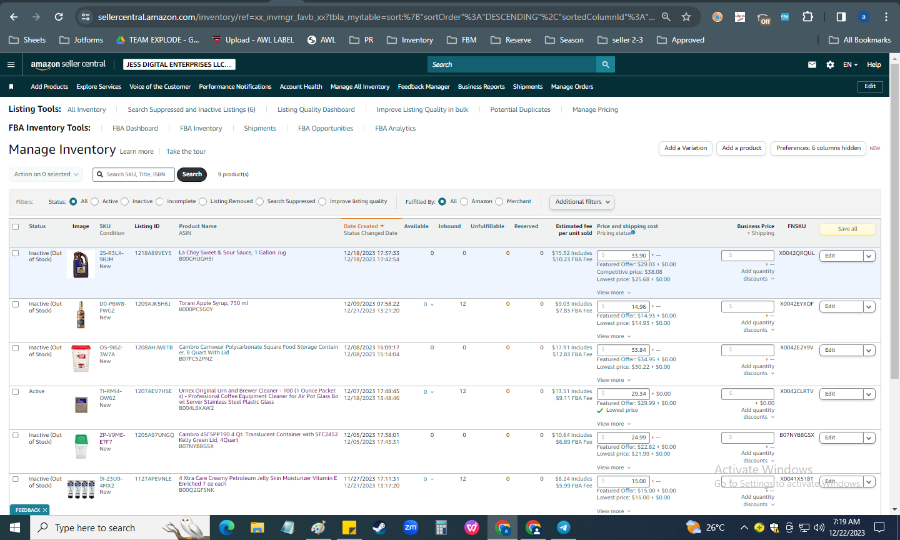The image size is (900, 540).
Task: Select Fulfilled By Amazon radio
Action: (x=464, y=201)
